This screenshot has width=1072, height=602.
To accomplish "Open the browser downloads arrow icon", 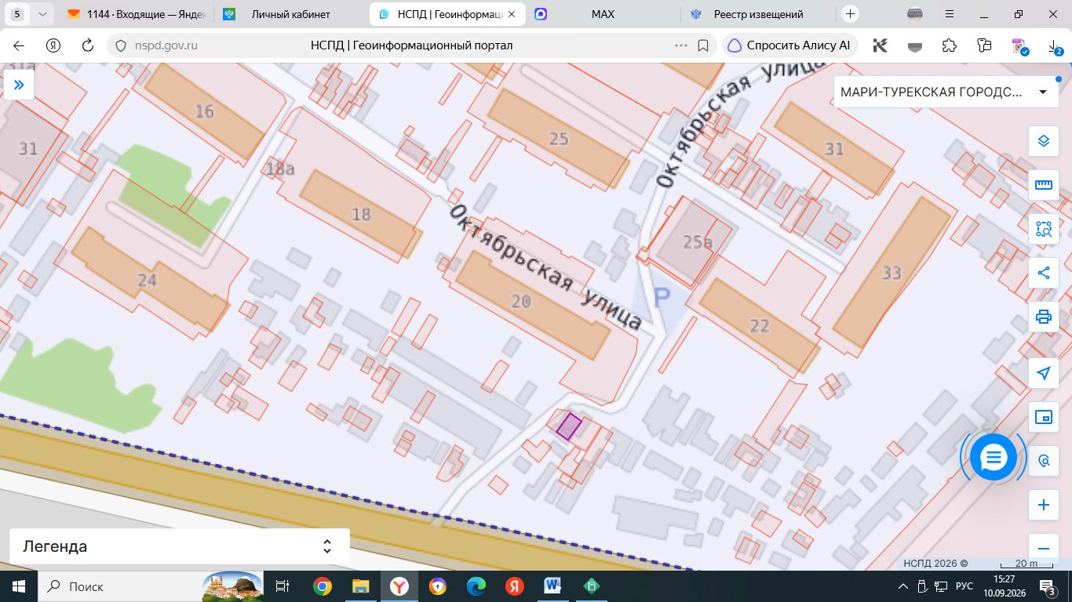I will [x=1054, y=45].
